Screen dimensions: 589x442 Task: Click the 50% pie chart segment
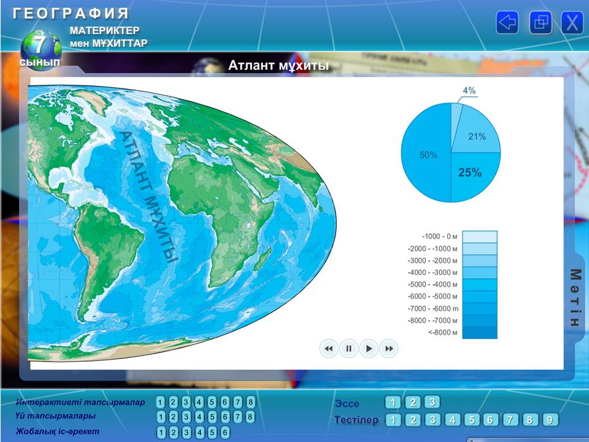tap(426, 154)
